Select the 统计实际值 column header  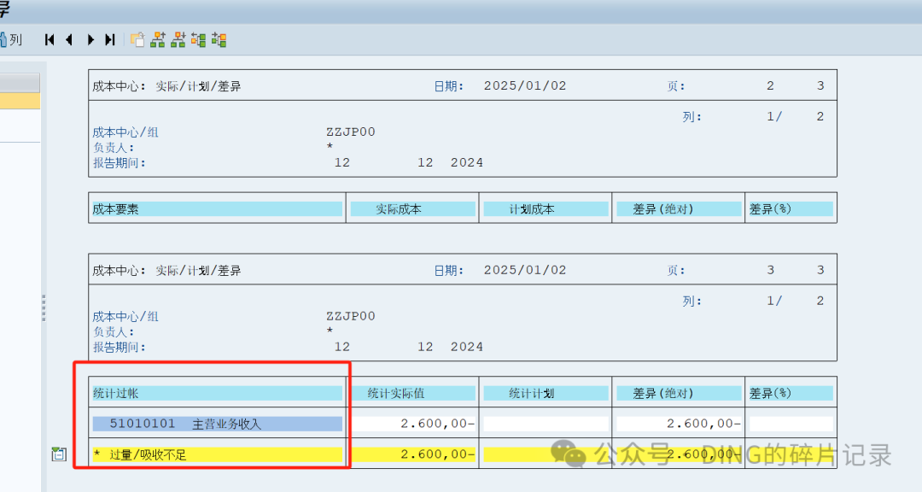(413, 393)
